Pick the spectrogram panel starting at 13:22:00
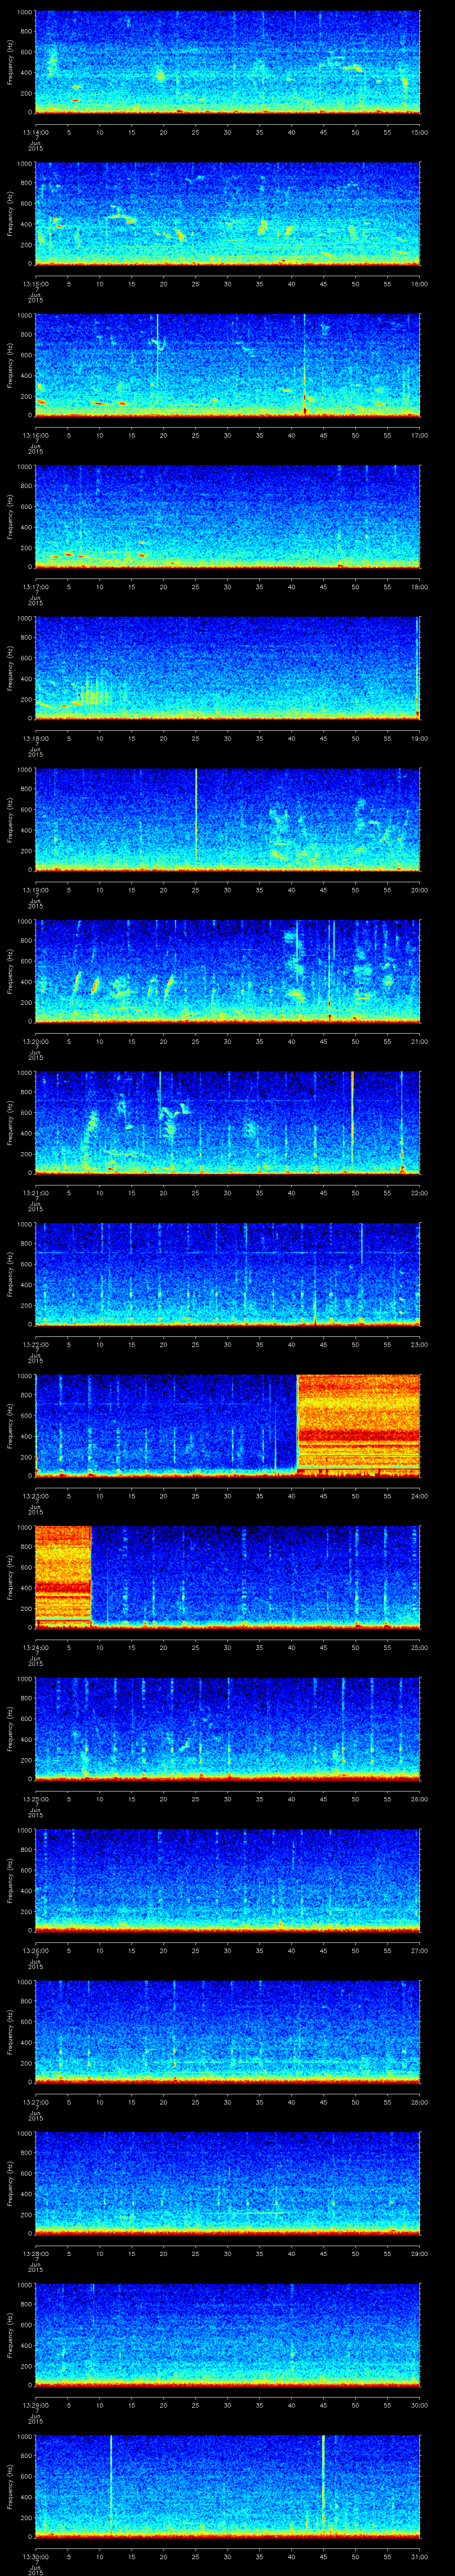 point(228,1275)
